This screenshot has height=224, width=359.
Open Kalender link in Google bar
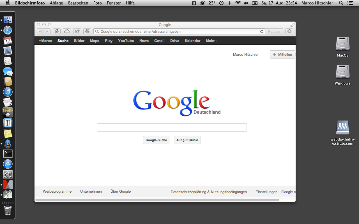(x=192, y=41)
